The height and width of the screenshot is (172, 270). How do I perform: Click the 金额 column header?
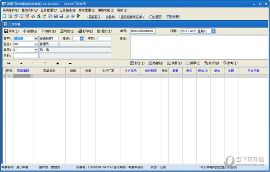point(231,71)
